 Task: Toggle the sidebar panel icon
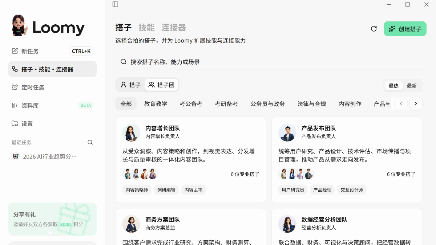point(115,4)
